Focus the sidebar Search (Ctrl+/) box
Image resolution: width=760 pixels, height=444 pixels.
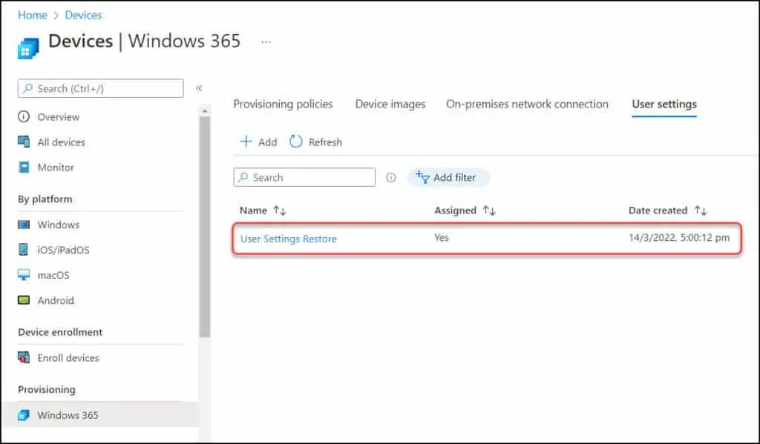101,89
